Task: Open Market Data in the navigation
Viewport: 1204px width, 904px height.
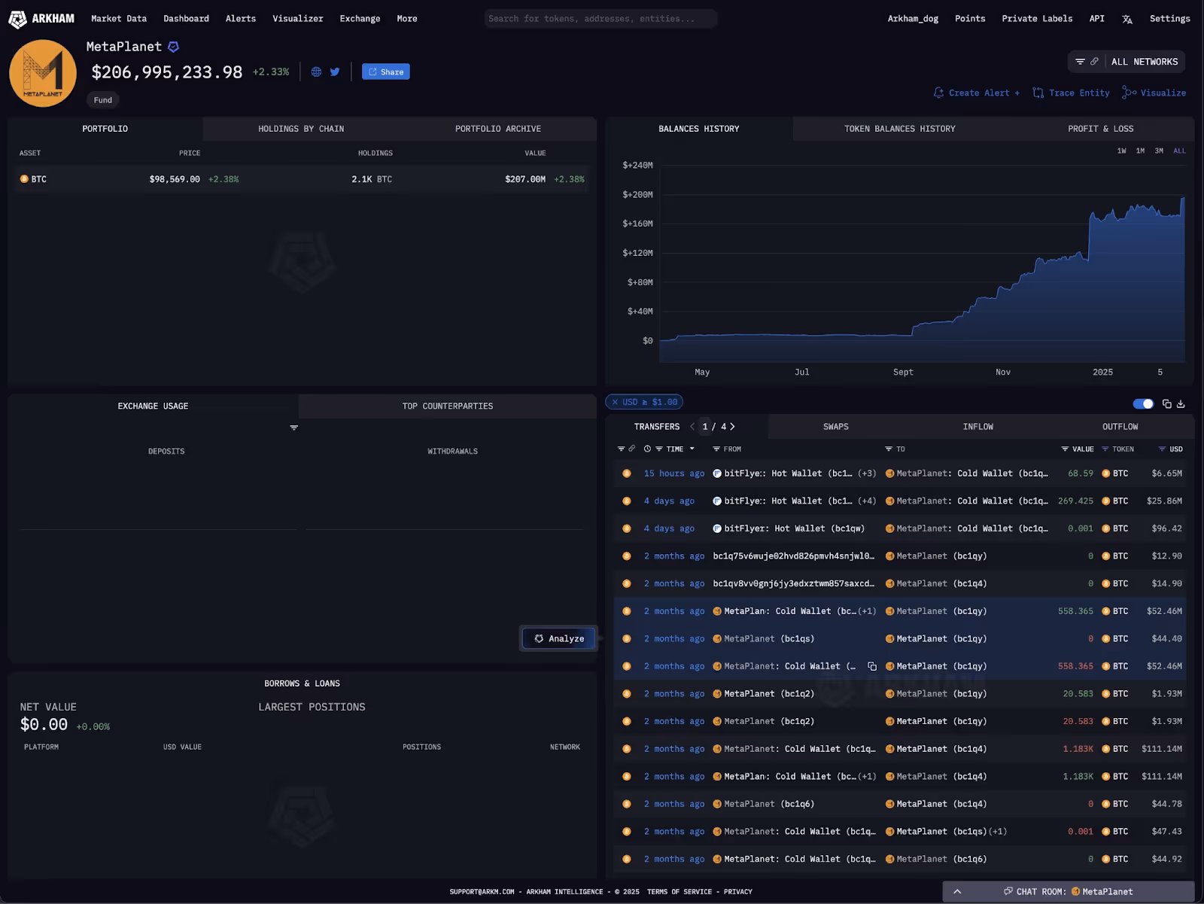Action: (x=119, y=19)
